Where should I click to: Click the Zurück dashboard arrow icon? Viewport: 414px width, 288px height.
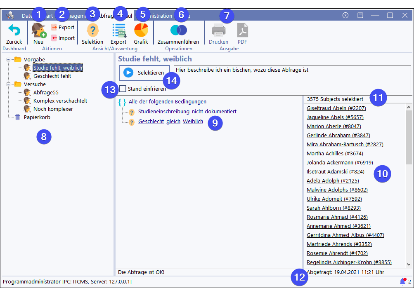14,31
